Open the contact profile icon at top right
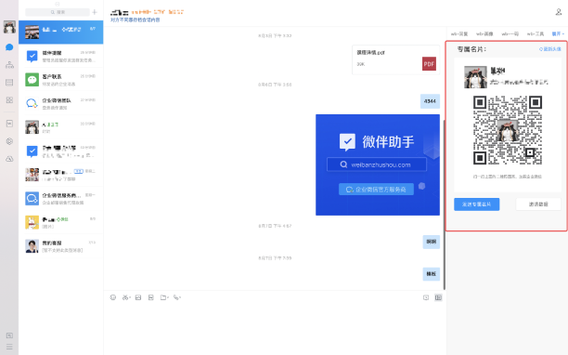 point(558,12)
